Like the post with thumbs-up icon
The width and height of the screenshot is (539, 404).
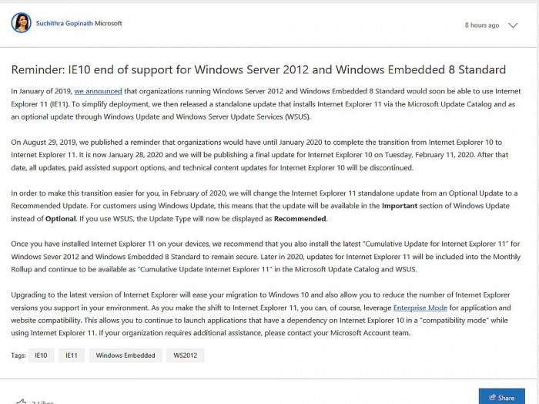tap(22, 402)
